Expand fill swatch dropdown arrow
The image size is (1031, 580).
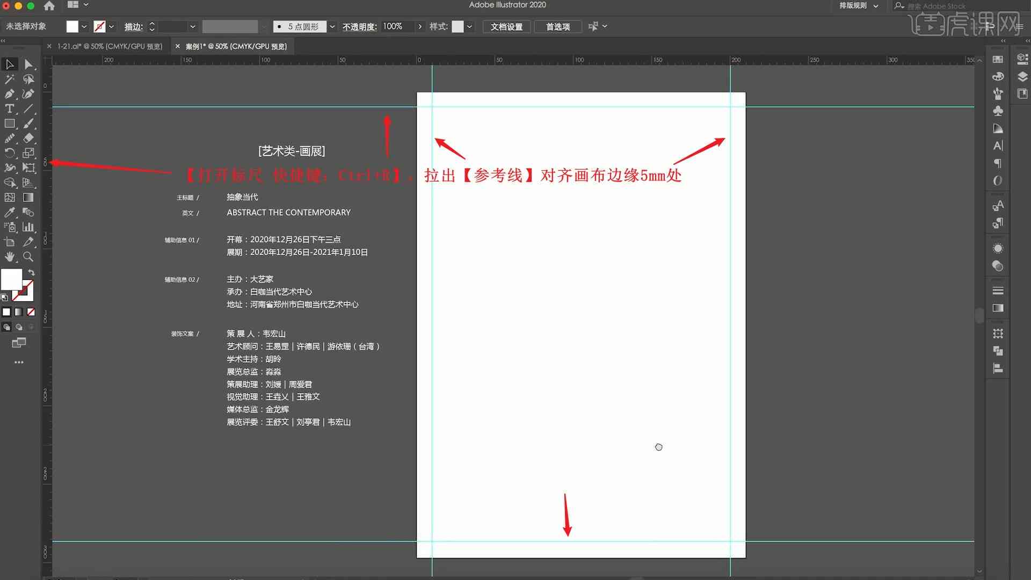click(x=84, y=26)
